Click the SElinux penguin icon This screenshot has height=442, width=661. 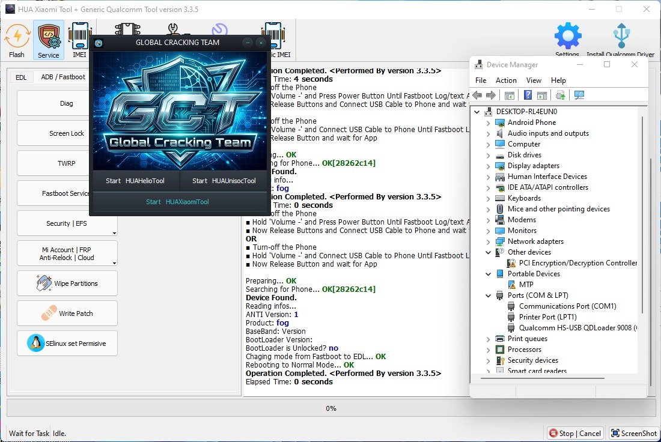click(36, 343)
